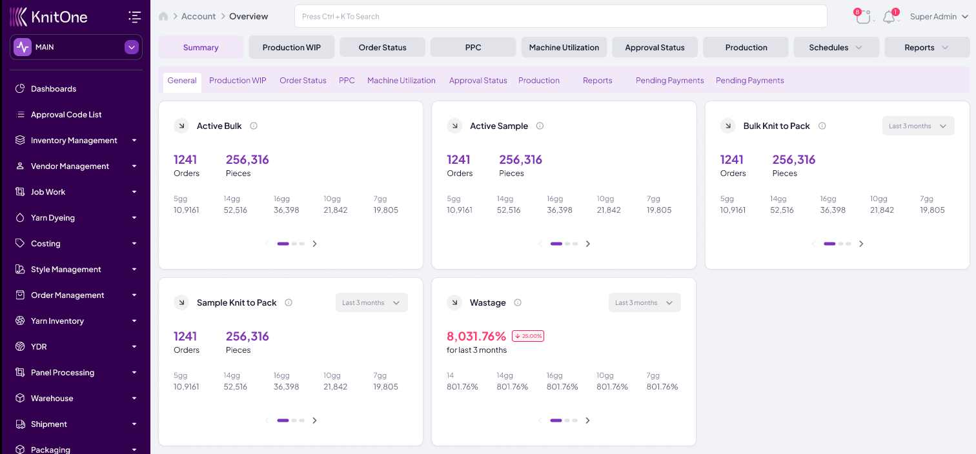This screenshot has height=454, width=976.
Task: Click the Account breadcrumb link
Action: (198, 16)
